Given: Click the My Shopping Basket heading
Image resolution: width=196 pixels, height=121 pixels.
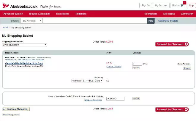Looking at the screenshot, I should [x=18, y=36].
